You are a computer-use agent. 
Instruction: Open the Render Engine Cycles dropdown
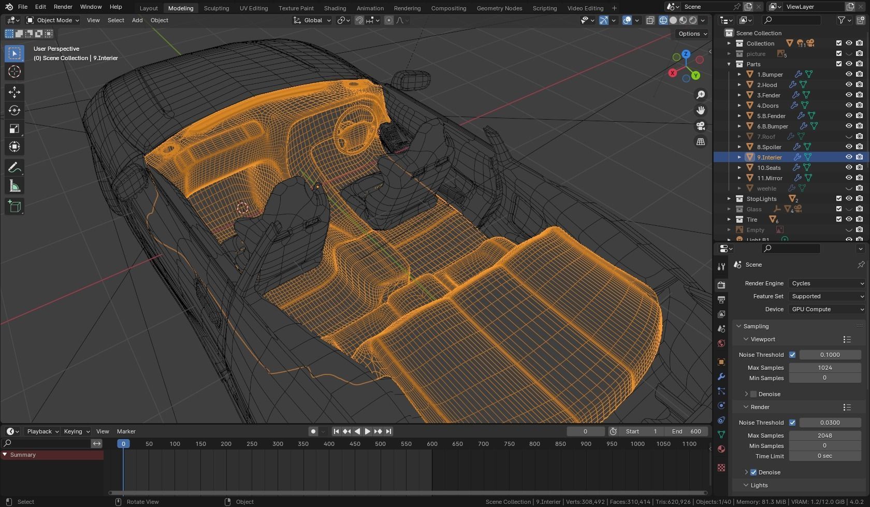click(x=827, y=283)
